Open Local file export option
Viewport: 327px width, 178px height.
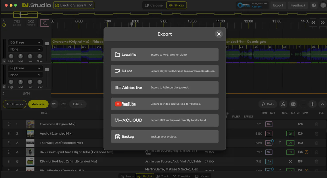[165, 55]
